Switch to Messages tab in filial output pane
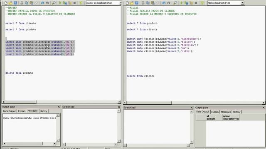266x149 pixels. click(226, 112)
